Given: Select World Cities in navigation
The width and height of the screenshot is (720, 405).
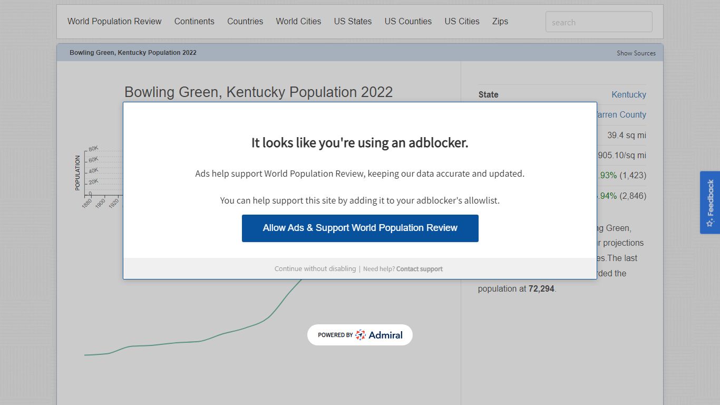Looking at the screenshot, I should pyautogui.click(x=298, y=22).
